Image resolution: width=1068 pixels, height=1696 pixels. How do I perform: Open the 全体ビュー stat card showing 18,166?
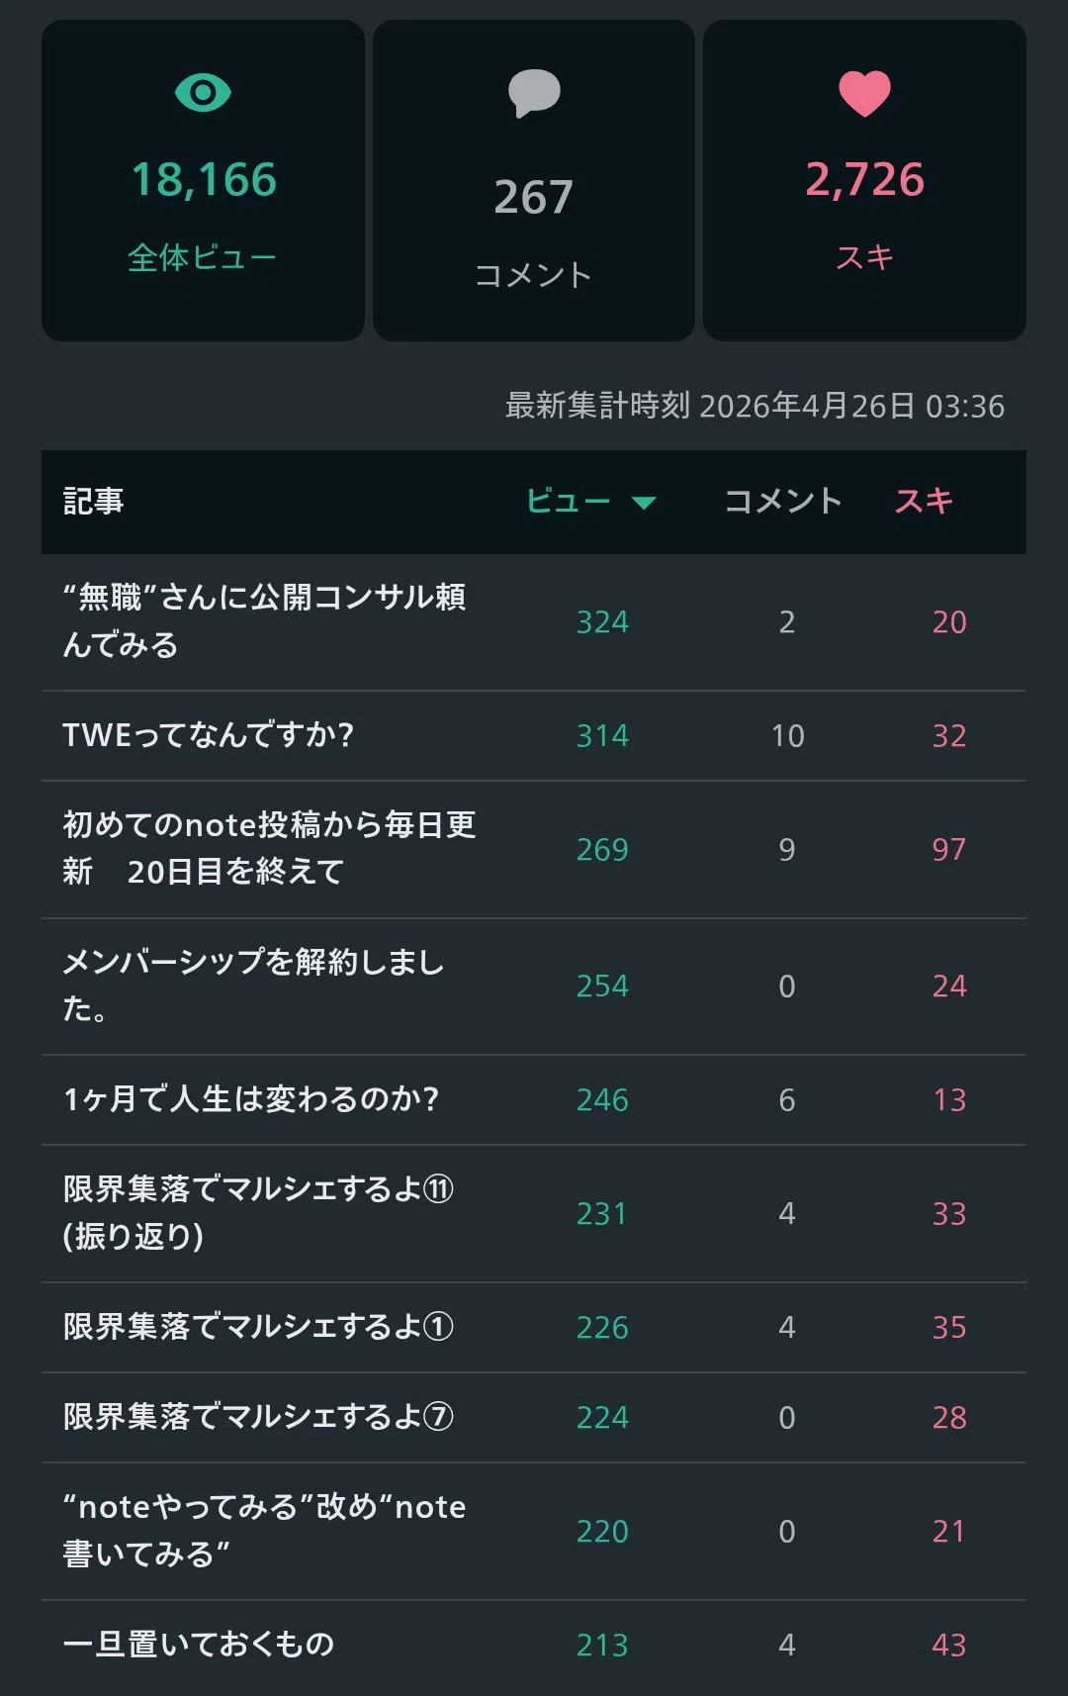[x=203, y=181]
